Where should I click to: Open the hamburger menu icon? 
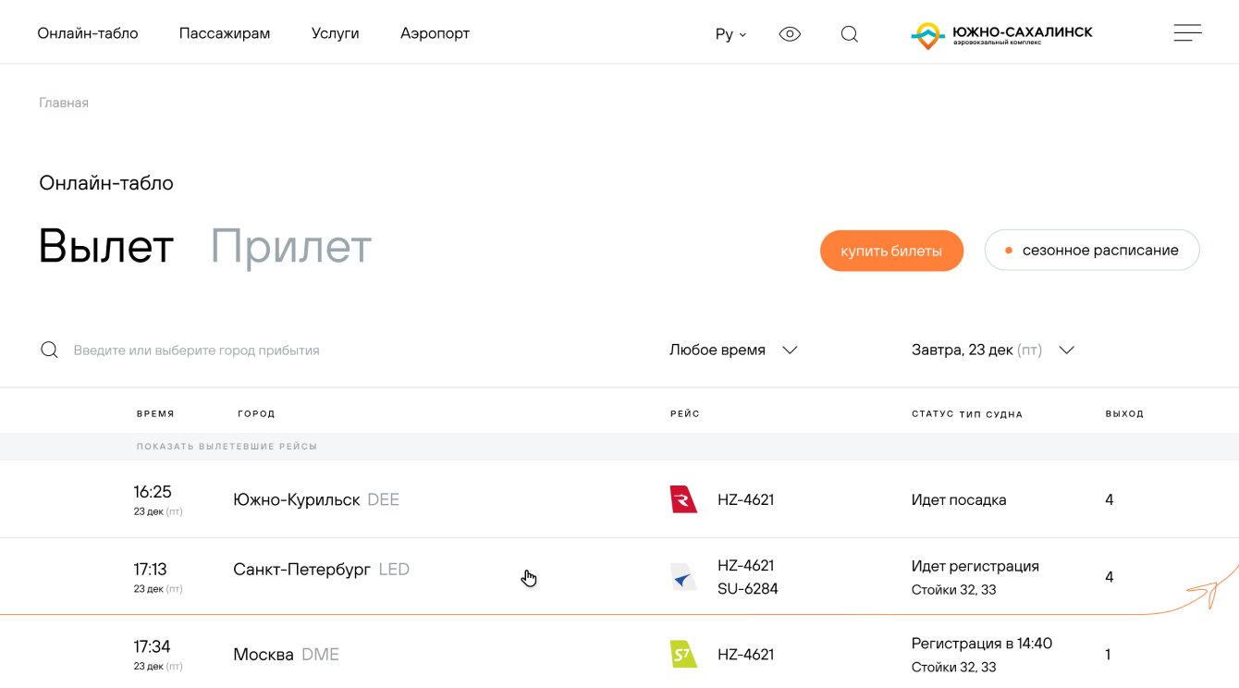tap(1187, 33)
